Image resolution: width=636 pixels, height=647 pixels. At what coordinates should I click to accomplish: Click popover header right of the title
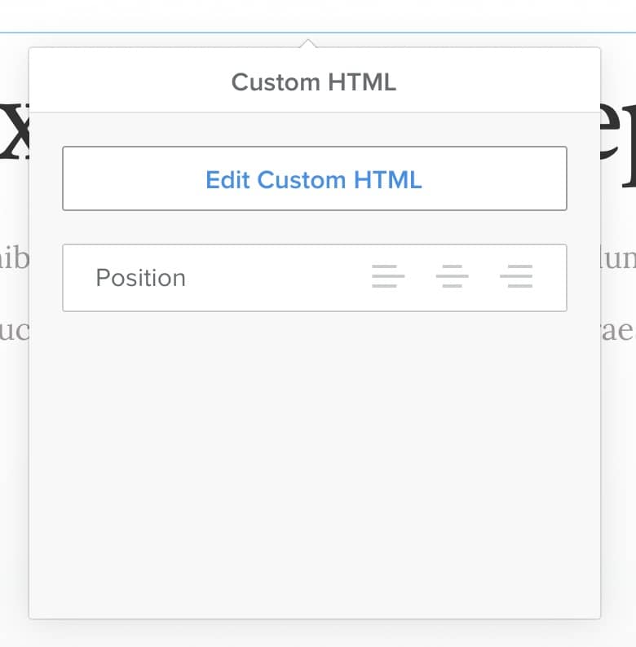pos(506,82)
